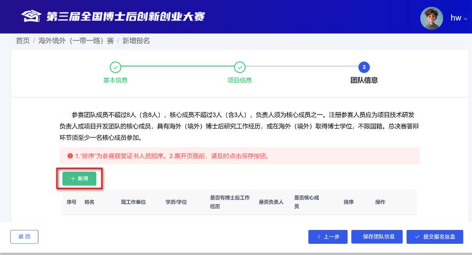Click the 操作 column header

tap(380, 202)
